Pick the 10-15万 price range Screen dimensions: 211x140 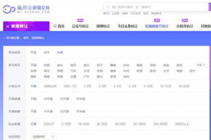[166, 86]
